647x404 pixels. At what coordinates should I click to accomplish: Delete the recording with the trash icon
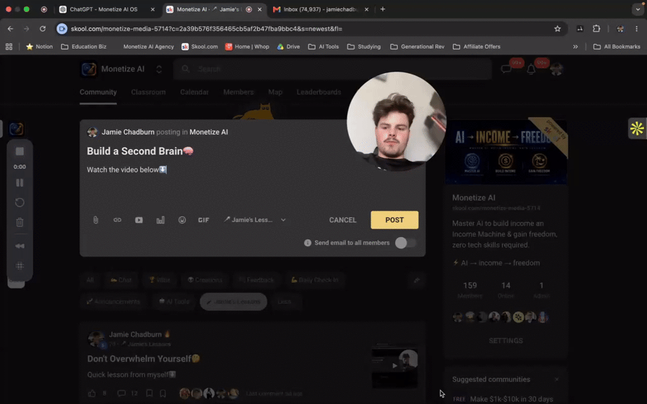click(x=20, y=222)
